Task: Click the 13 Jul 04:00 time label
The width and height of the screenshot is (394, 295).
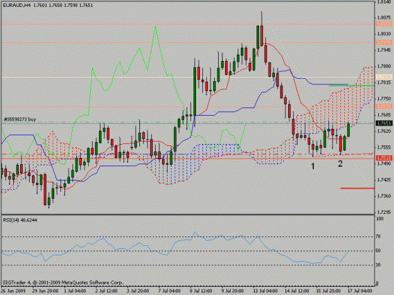Action: coord(265,291)
